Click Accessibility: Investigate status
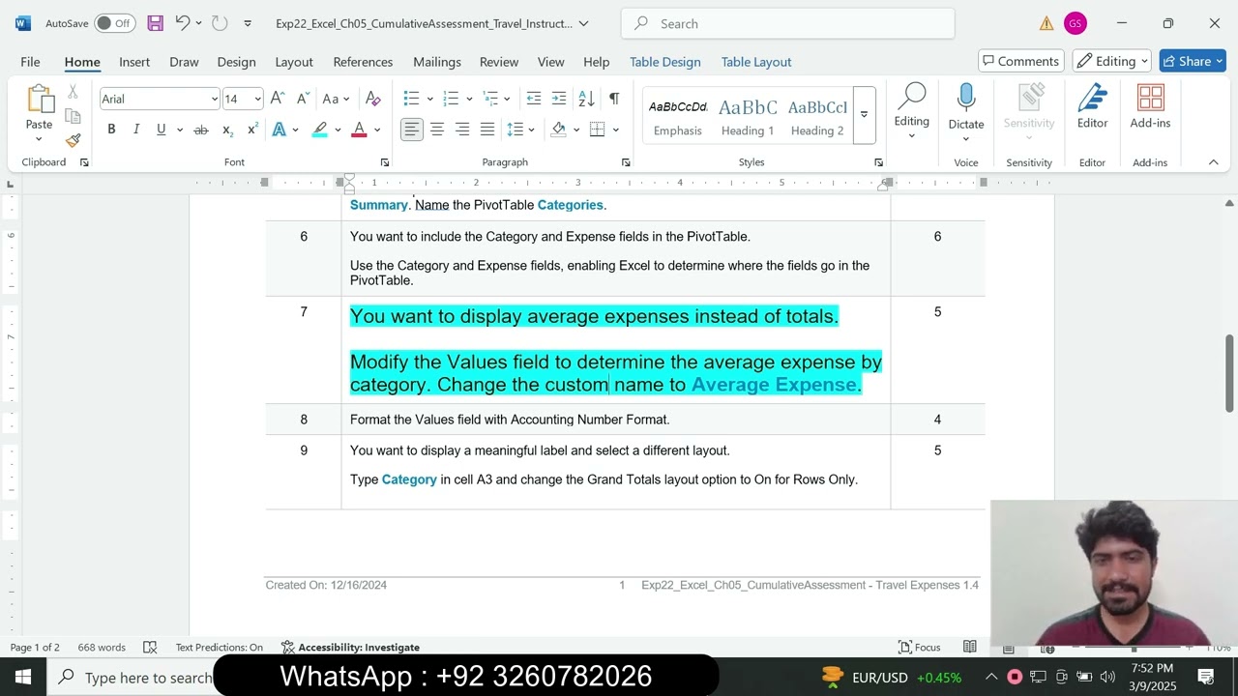This screenshot has width=1238, height=696. [x=350, y=647]
